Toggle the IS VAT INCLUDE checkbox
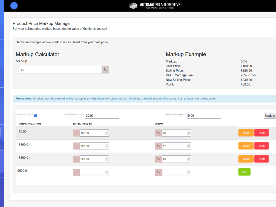The height and width of the screenshot is (207, 276). pos(36,116)
